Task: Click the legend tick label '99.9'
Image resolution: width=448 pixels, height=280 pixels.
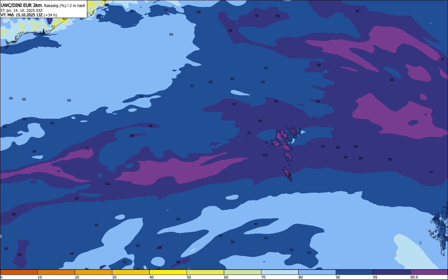Action: [x=414, y=277]
